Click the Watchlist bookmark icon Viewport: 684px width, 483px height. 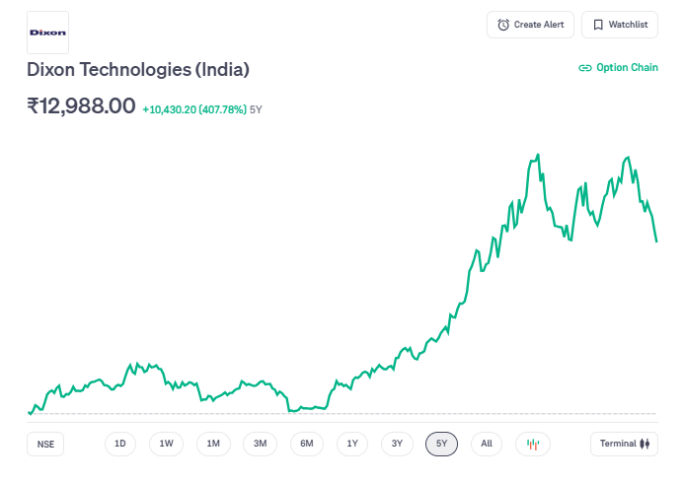[598, 25]
